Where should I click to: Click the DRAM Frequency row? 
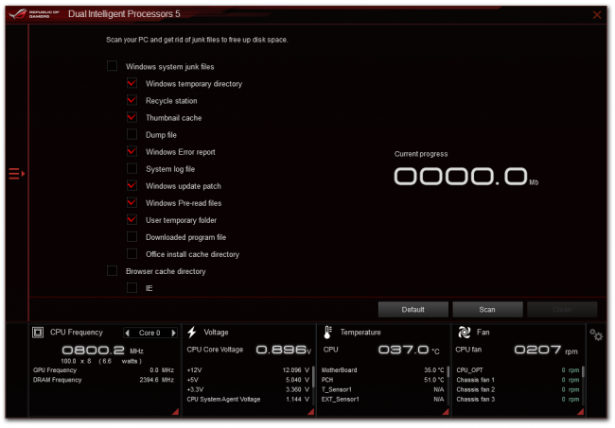[x=103, y=380]
